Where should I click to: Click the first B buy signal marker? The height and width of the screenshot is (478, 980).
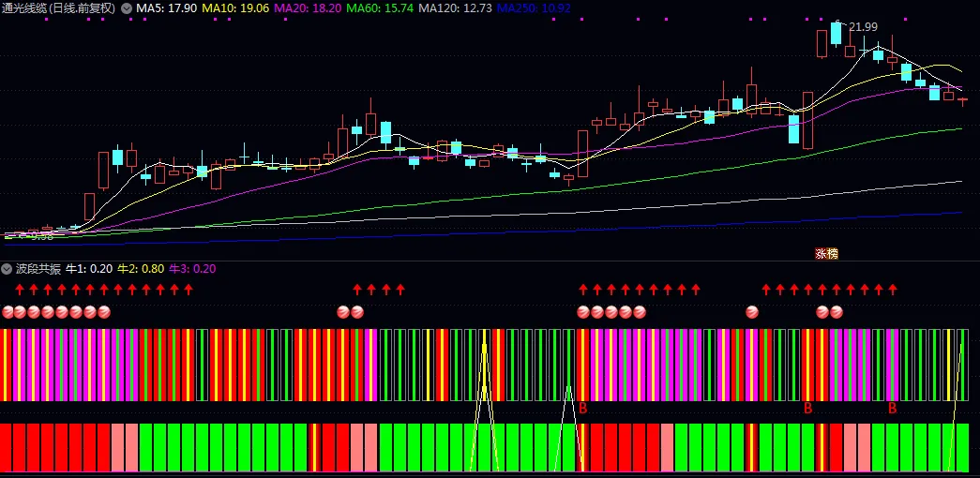(583, 409)
